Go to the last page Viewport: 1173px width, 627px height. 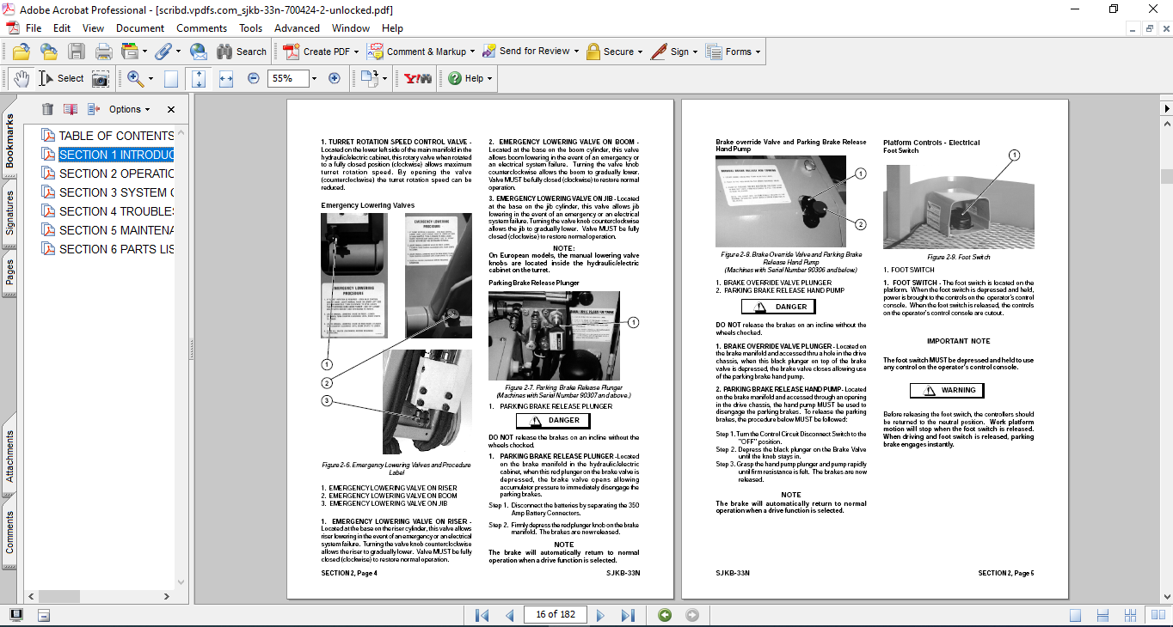(628, 615)
